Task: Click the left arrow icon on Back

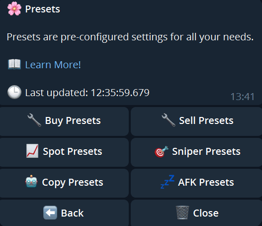Action: [50, 213]
